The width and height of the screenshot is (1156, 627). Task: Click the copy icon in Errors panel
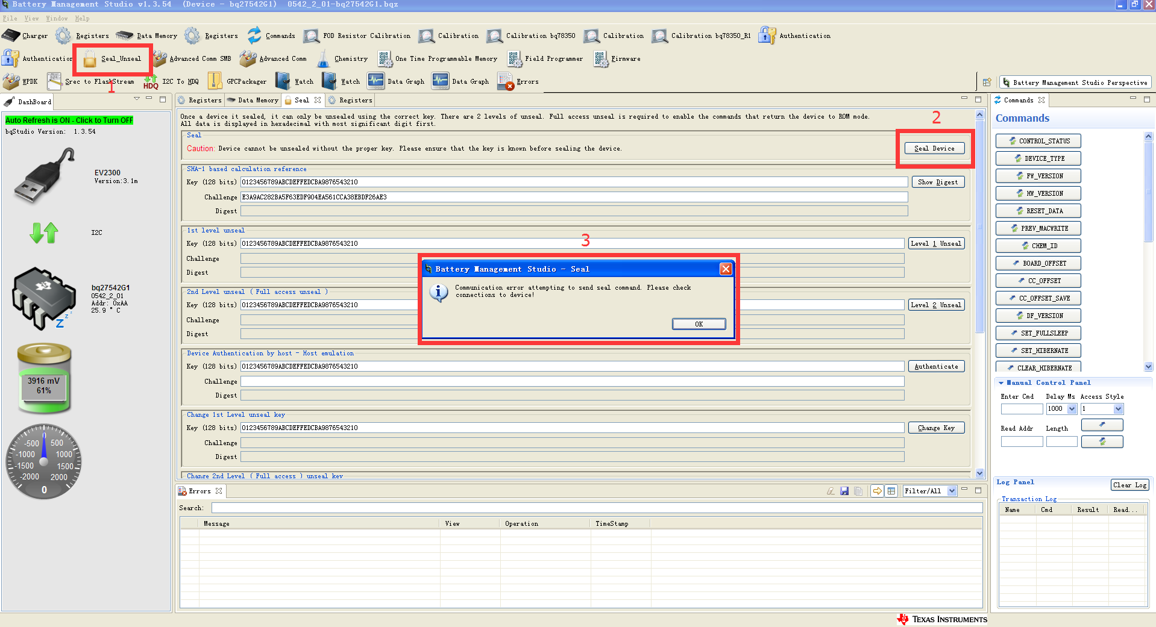858,491
